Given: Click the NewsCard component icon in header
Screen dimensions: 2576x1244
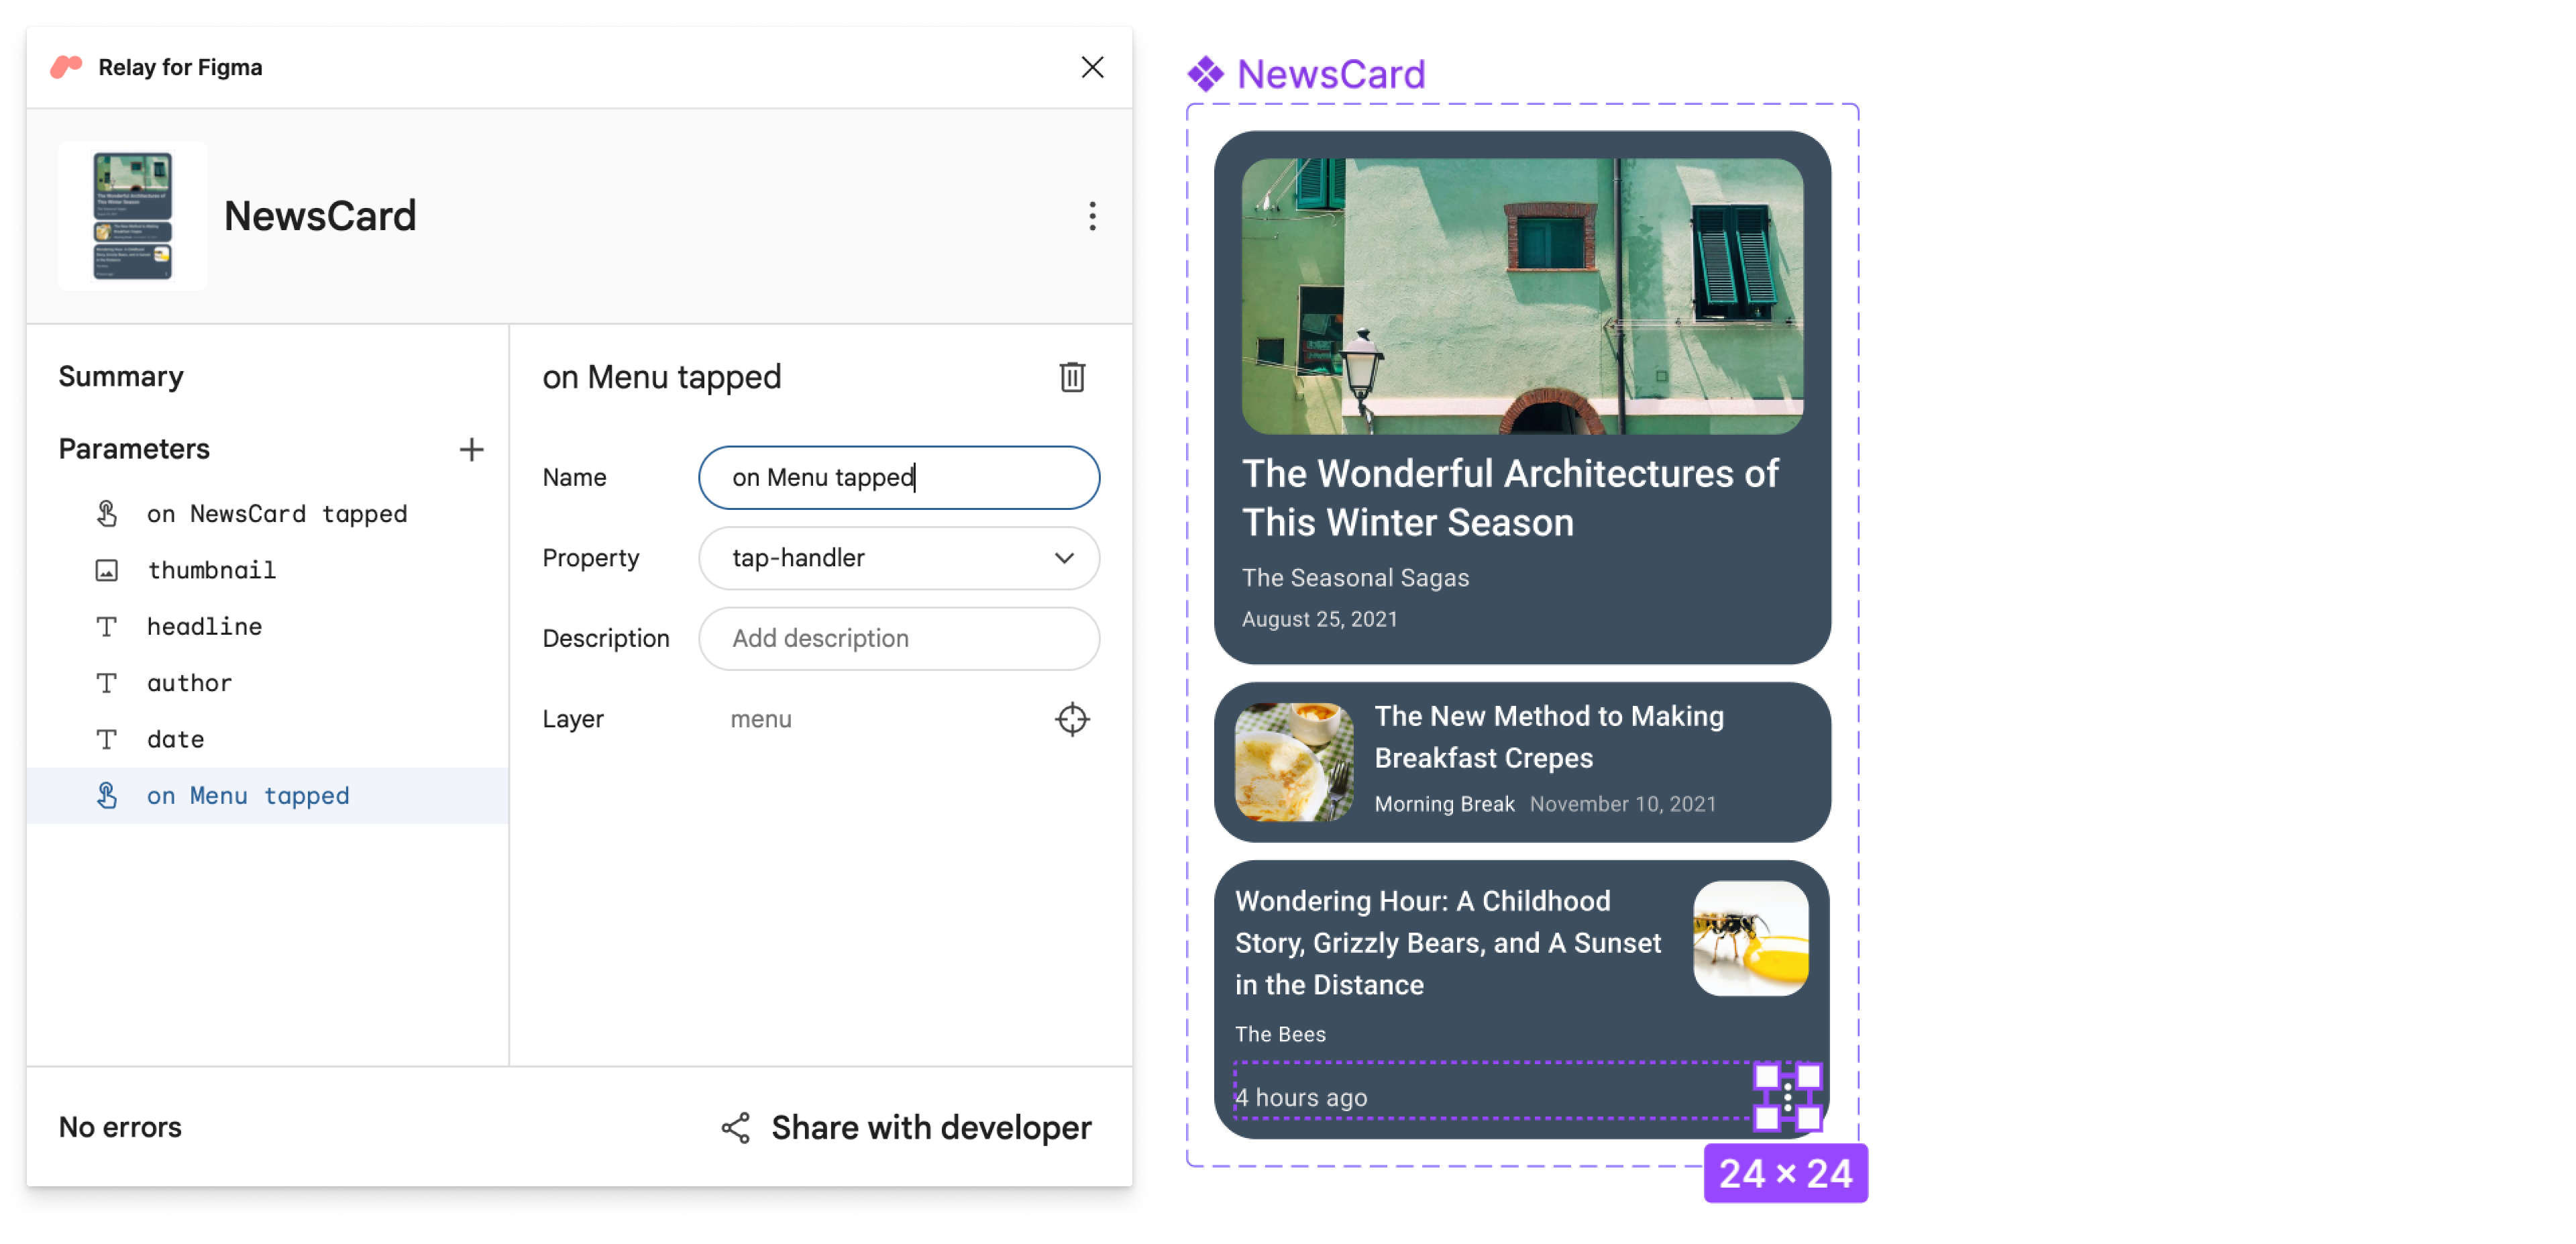Looking at the screenshot, I should (x=135, y=213).
